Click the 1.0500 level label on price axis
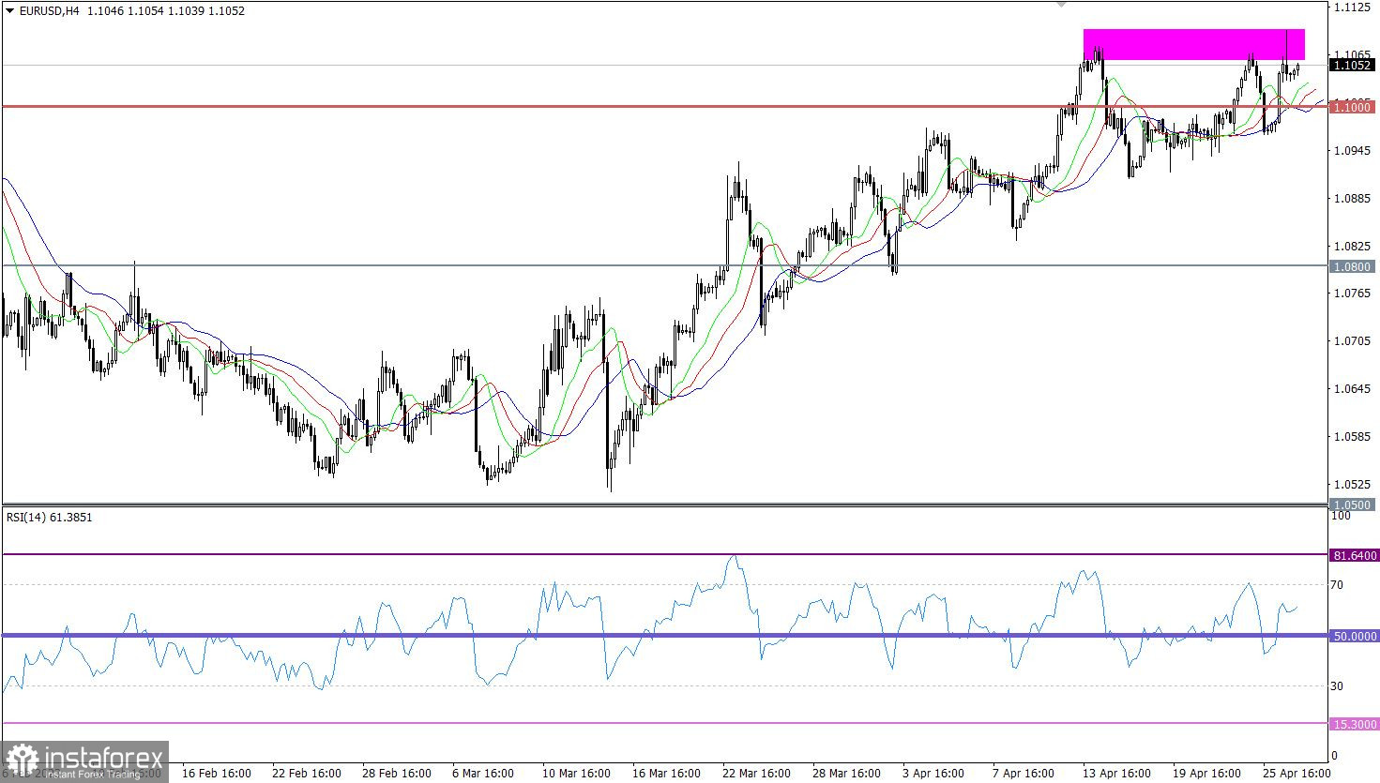The height and width of the screenshot is (783, 1380). 1353,504
